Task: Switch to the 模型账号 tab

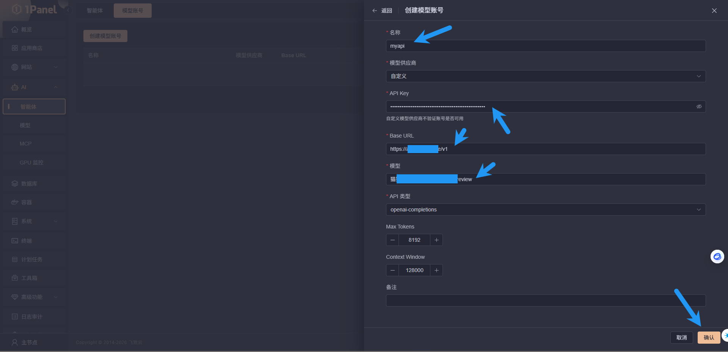Action: pos(132,11)
